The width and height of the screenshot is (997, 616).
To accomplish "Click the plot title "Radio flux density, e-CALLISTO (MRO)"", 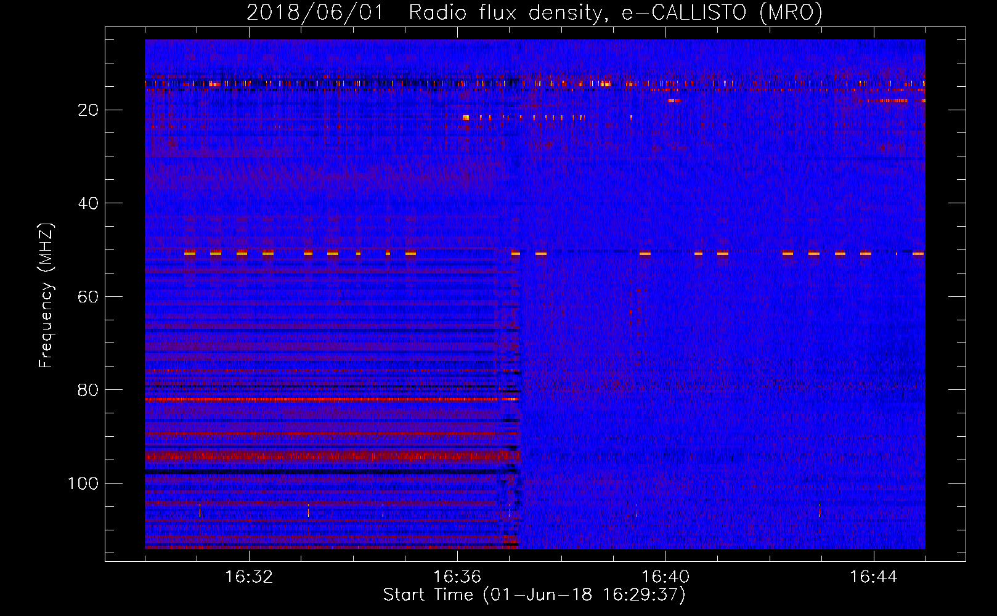I will pyautogui.click(x=615, y=12).
